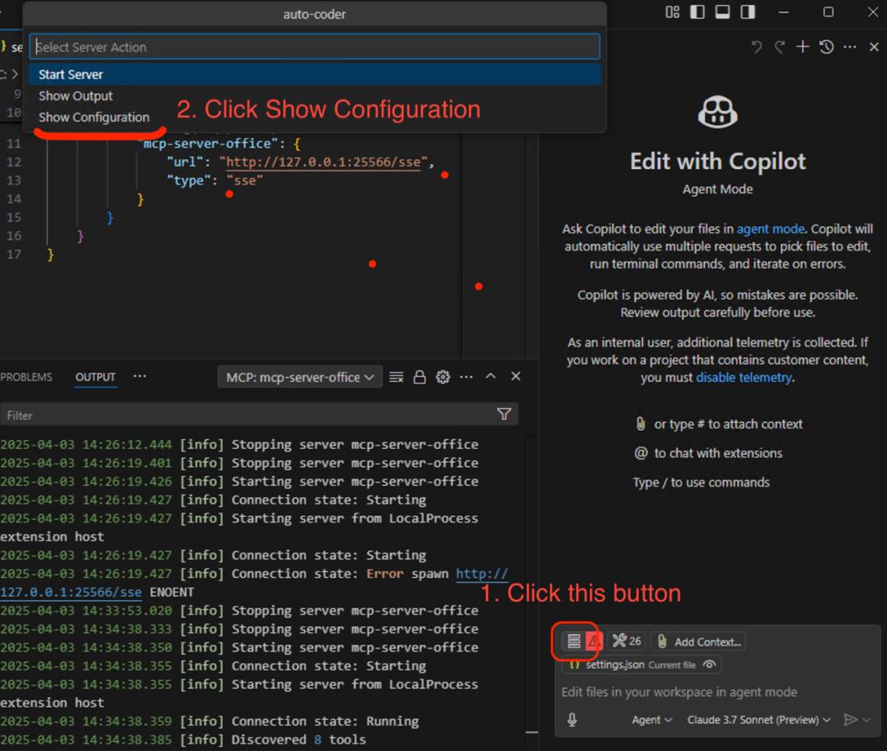This screenshot has height=751, width=887.
Task: Toggle the eye on settings.json attachment
Action: click(708, 665)
